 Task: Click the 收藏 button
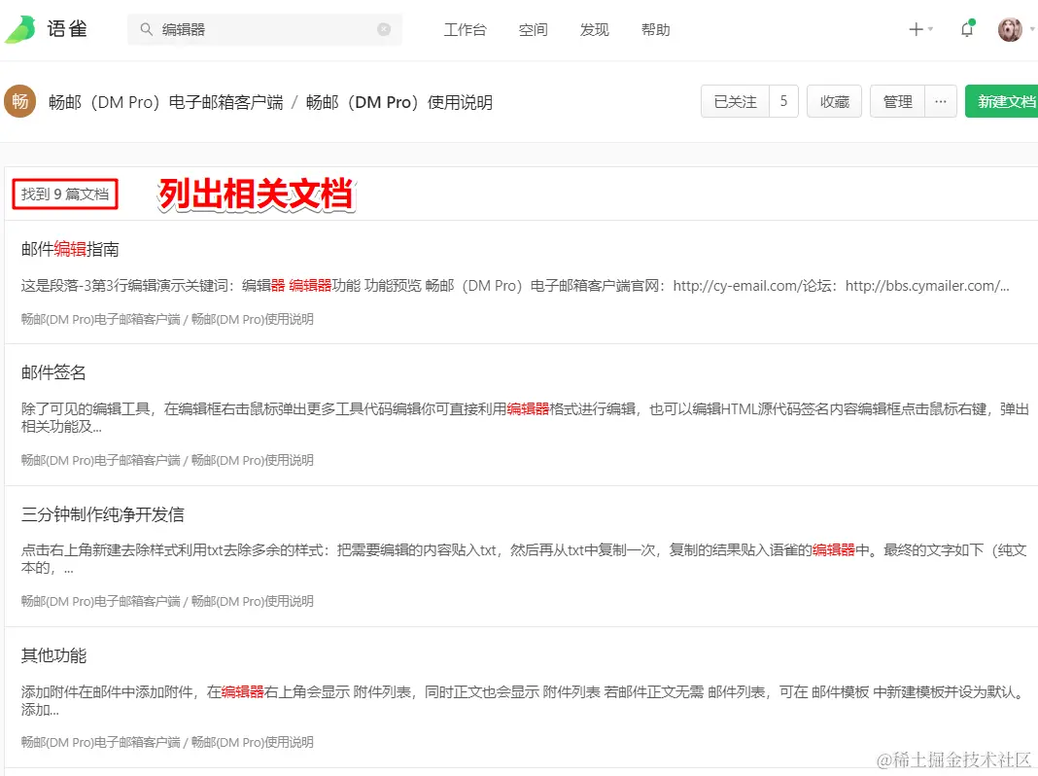click(x=834, y=101)
